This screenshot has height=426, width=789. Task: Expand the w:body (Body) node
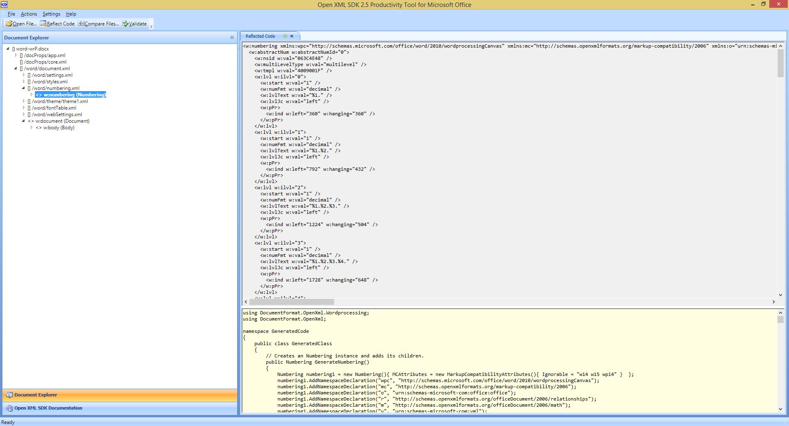[32, 127]
